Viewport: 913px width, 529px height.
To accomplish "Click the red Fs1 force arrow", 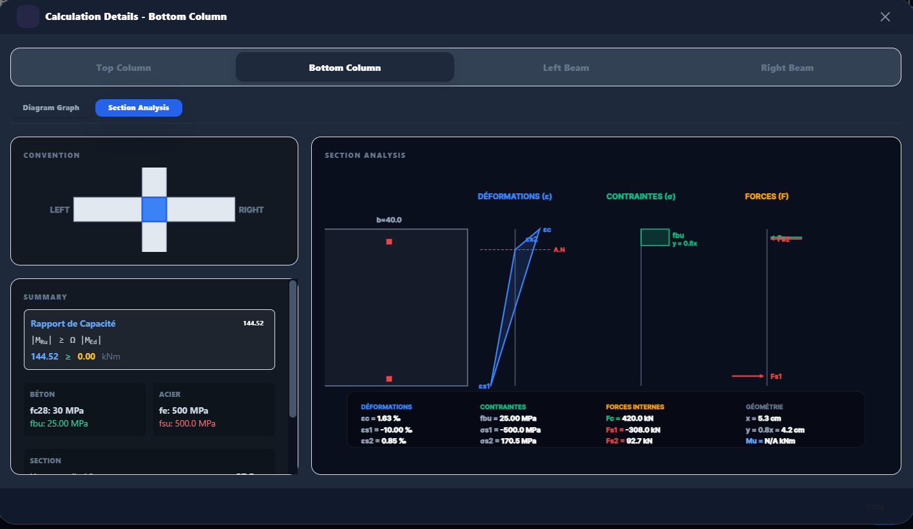I will (747, 374).
